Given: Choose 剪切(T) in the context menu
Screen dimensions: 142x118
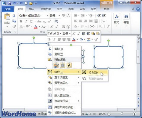Looking at the screenshot, I should [x=64, y=49].
